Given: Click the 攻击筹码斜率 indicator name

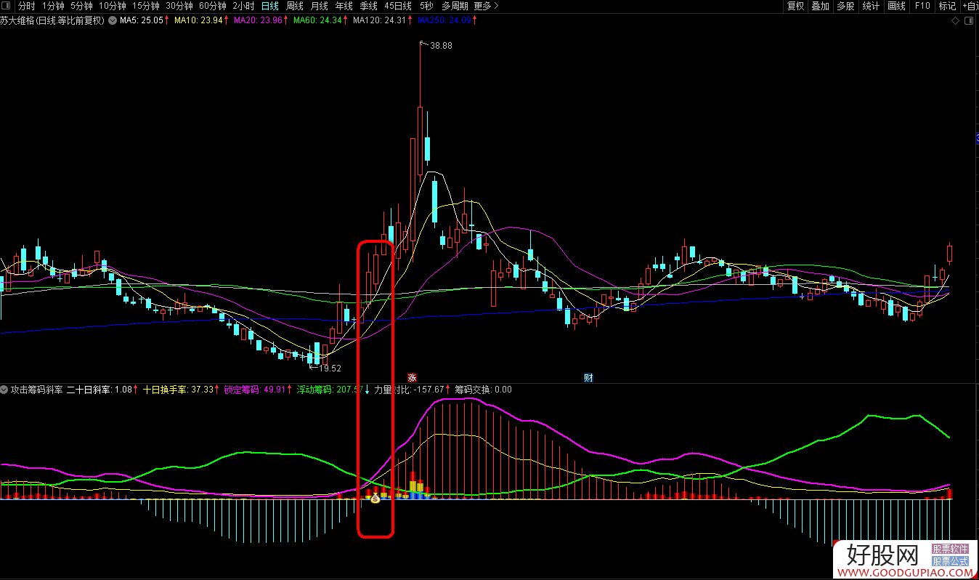Looking at the screenshot, I should 36,390.
